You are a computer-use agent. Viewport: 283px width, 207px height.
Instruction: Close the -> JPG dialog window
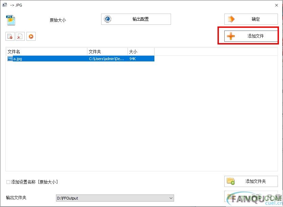(277, 5)
